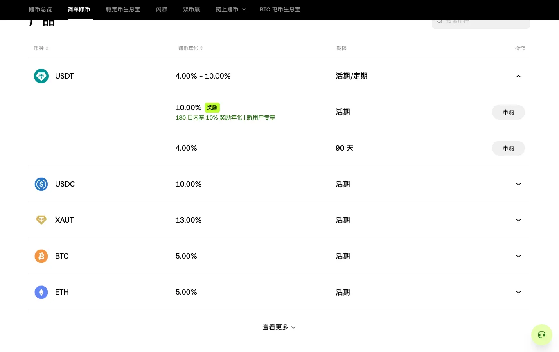Screen dimensions: 559x352
Task: Subscribe to the USDT 活期 10.00% product
Action: tap(508, 112)
